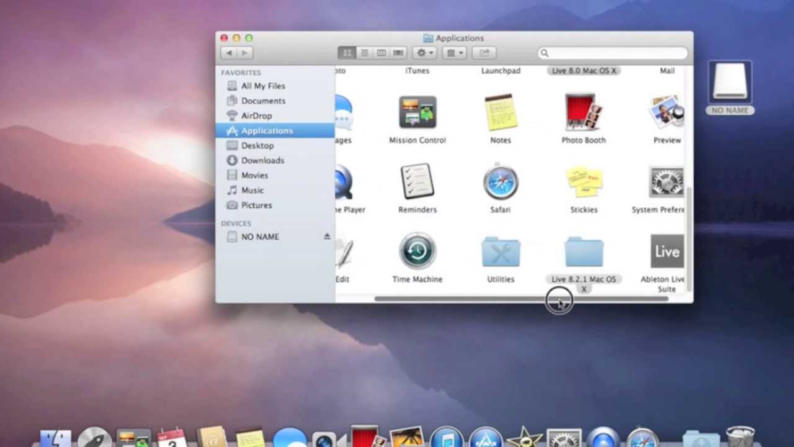Select the Notes app icon in Applications window
The image size is (794, 447).
tap(501, 113)
